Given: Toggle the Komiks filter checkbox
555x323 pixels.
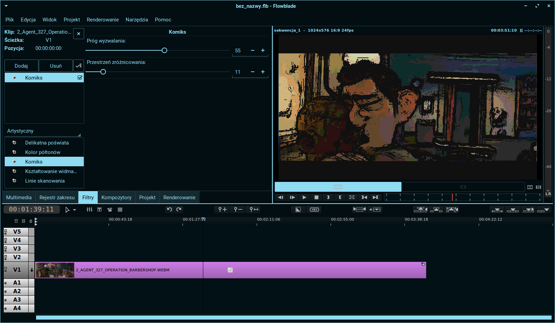Looking at the screenshot, I should coord(80,78).
